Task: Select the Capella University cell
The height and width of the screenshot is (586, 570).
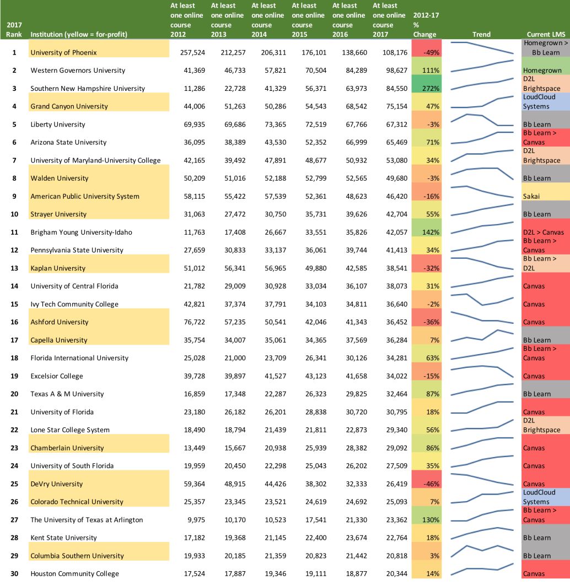Action: click(x=99, y=335)
